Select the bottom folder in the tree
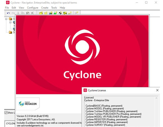163x127 pixels. click(x=11, y=32)
